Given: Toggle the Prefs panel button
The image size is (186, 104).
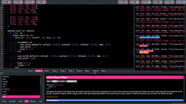Looking at the screenshot, I should 180,2.
